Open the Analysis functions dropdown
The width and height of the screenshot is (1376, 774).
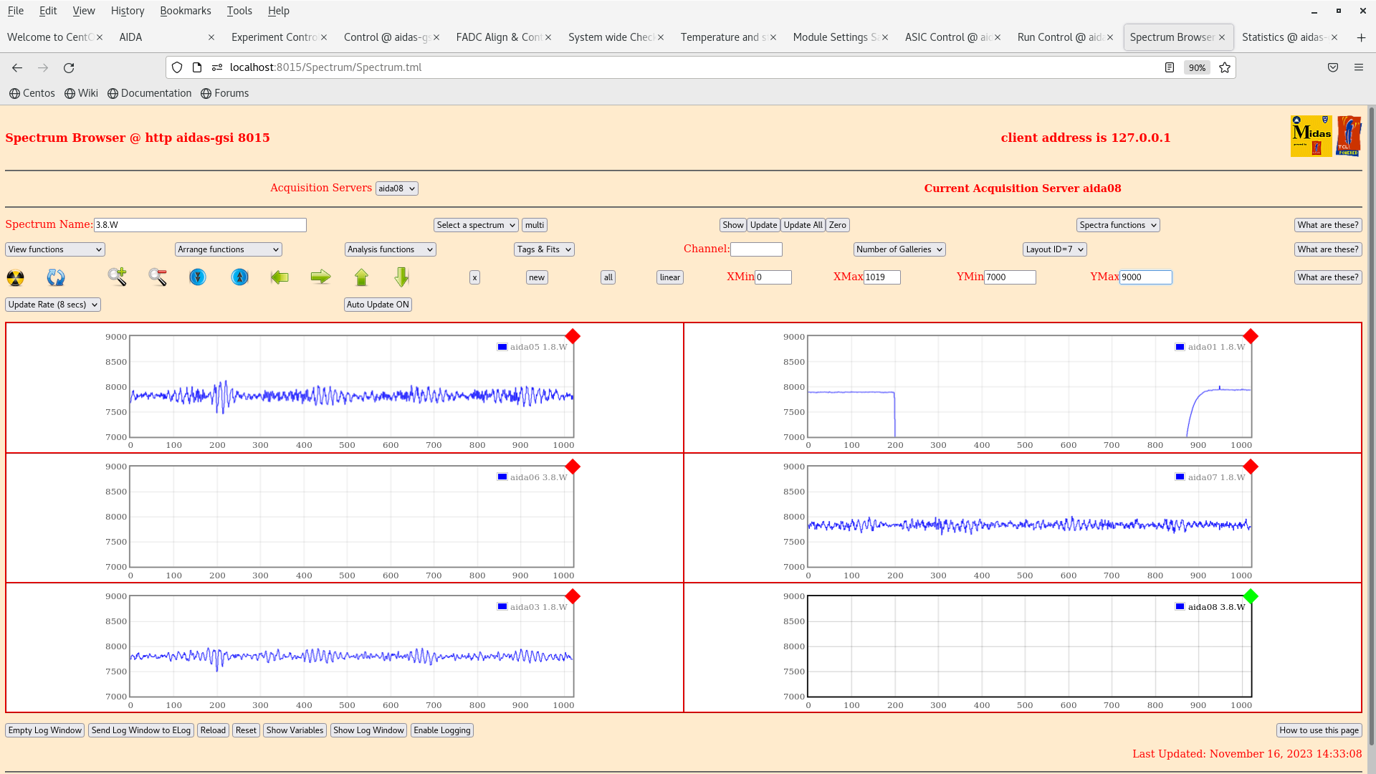pos(390,249)
